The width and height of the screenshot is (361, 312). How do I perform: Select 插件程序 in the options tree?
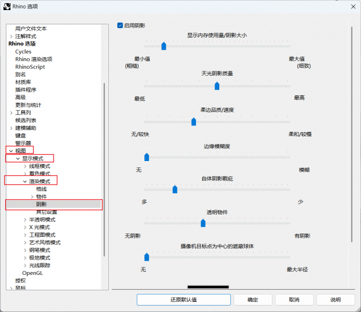[x=26, y=90]
